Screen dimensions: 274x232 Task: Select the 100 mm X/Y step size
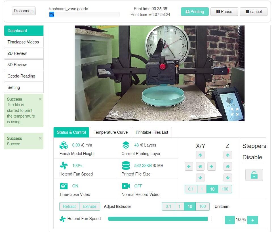[225, 189]
